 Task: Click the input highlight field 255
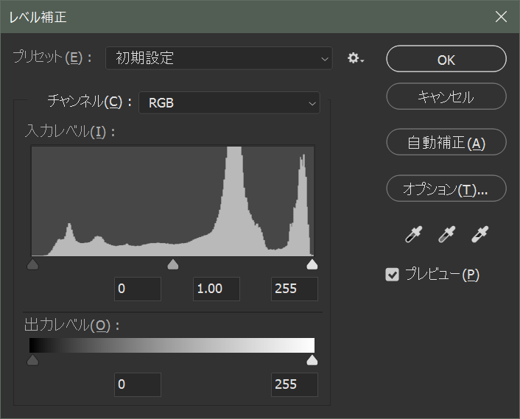coord(295,289)
